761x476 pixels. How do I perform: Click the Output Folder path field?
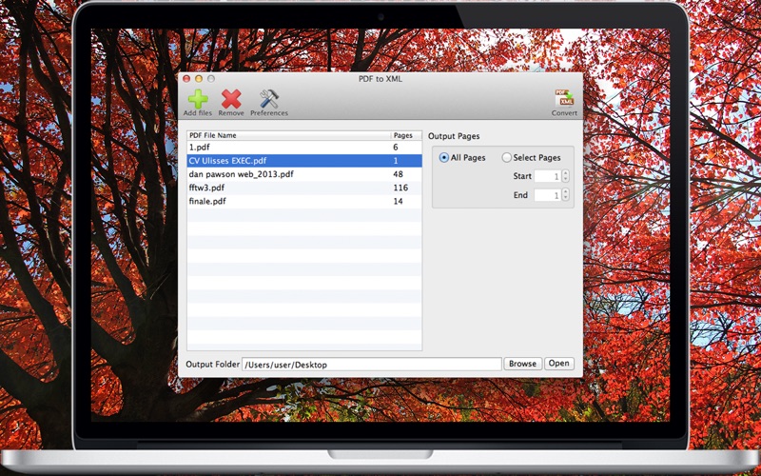(372, 365)
